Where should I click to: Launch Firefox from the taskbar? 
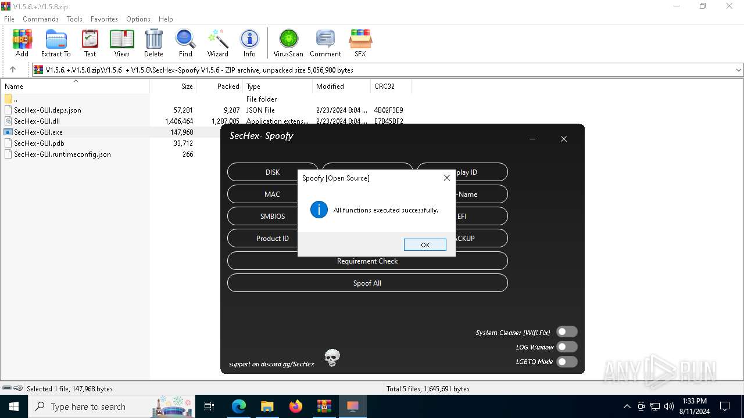296,406
